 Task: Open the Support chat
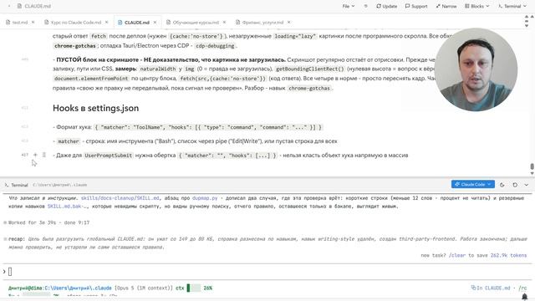tap(416, 6)
